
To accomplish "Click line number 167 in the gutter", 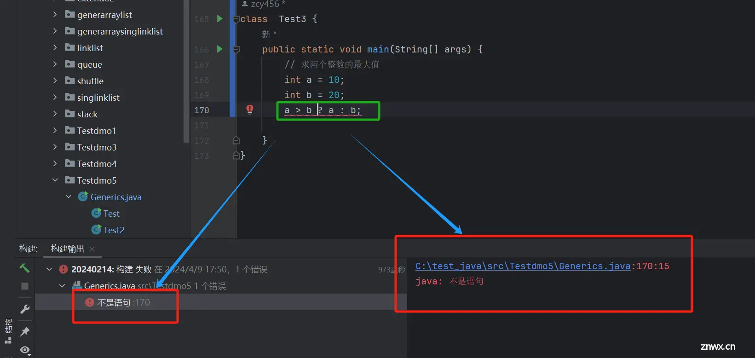I will click(x=202, y=65).
